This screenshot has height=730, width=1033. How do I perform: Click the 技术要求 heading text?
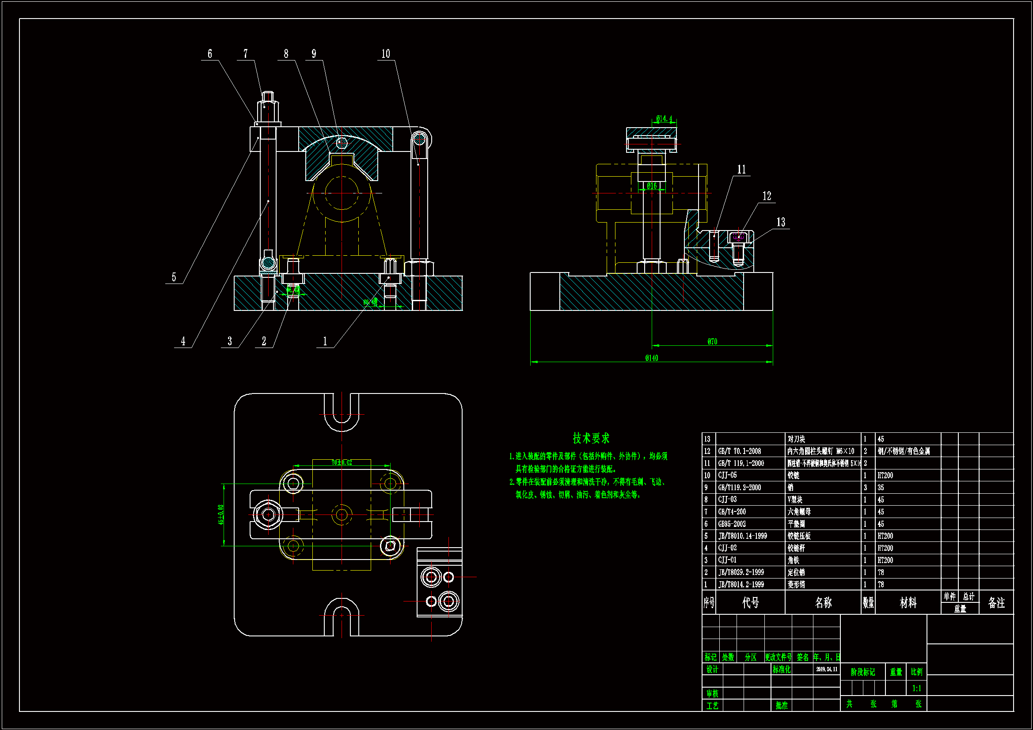coord(591,438)
